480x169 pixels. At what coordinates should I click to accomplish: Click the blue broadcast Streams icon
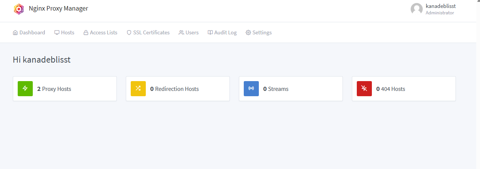[x=251, y=89]
